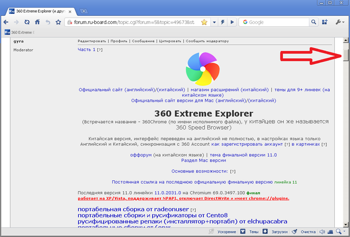Go back with the Back arrow
The height and width of the screenshot is (237, 350).
(6, 22)
